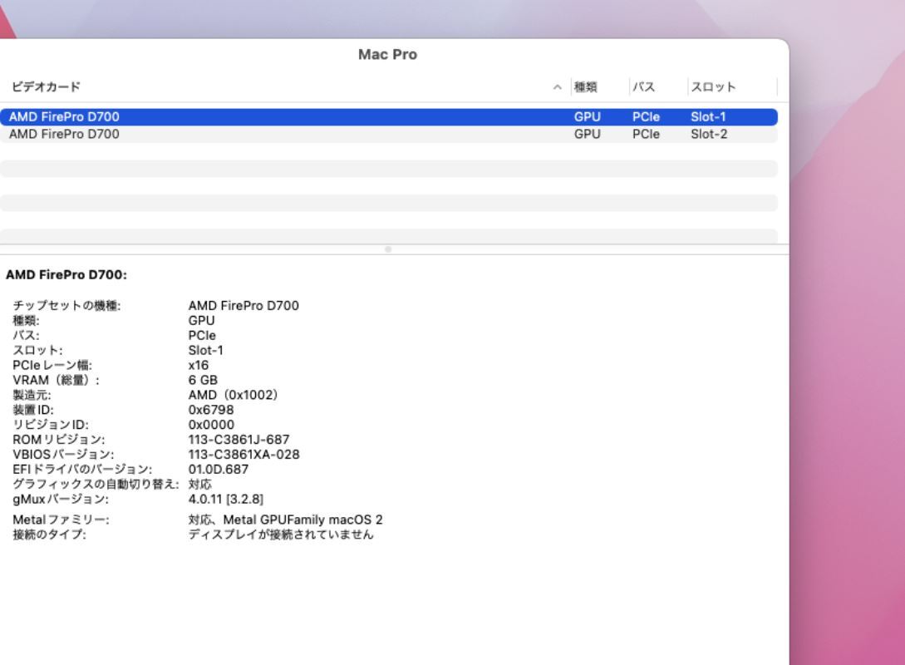
Task: Click the ディスプレイが接続されていません text
Action: coord(281,534)
